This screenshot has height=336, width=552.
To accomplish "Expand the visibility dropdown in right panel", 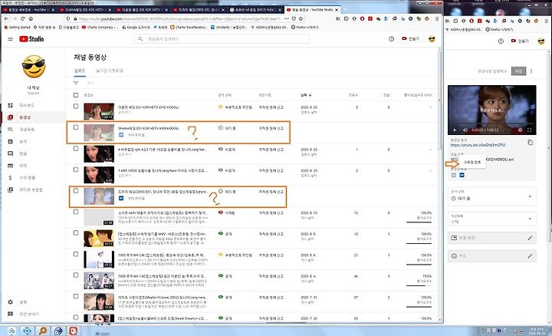I will [491, 196].
